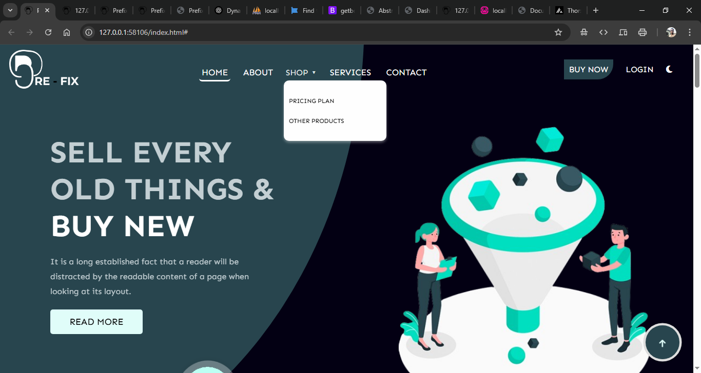Viewport: 701px width, 373px height.
Task: View site information icon in address bar
Action: point(89,32)
